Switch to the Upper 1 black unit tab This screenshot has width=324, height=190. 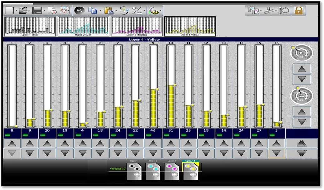(x=135, y=171)
